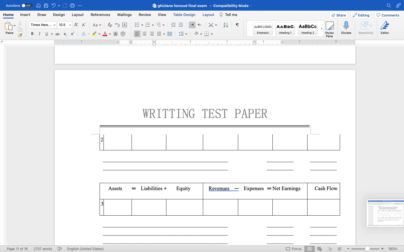Open the Styles Pane

click(329, 29)
